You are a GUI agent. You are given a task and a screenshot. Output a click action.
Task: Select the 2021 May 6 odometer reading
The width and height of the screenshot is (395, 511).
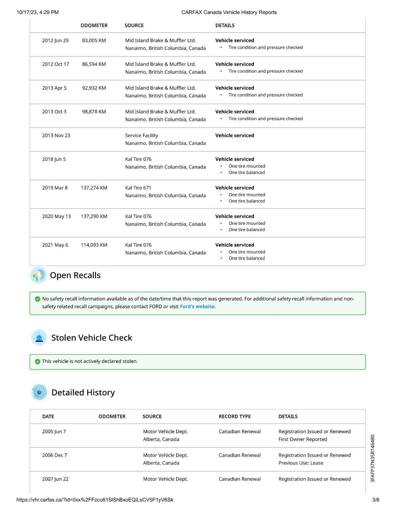coord(94,245)
